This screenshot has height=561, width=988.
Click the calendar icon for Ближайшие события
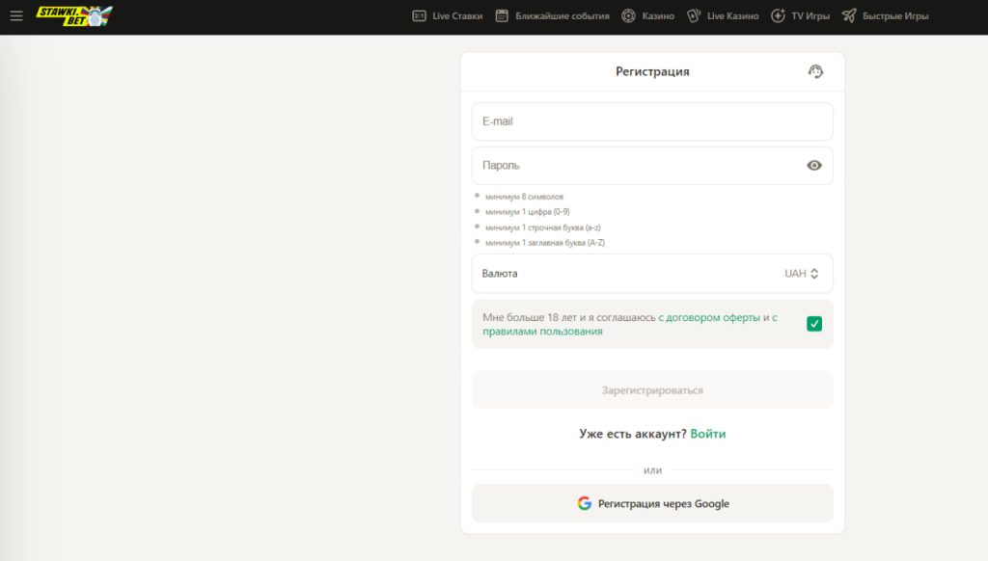[502, 15]
